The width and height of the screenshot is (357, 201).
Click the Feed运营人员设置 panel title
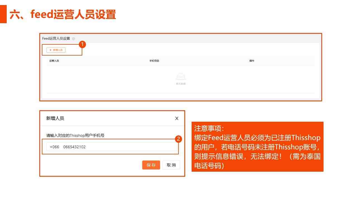pos(56,39)
